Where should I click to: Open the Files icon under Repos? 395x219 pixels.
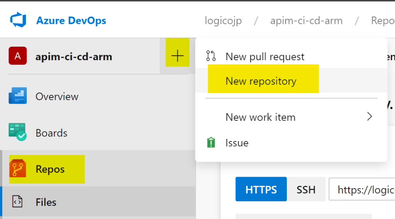[18, 202]
